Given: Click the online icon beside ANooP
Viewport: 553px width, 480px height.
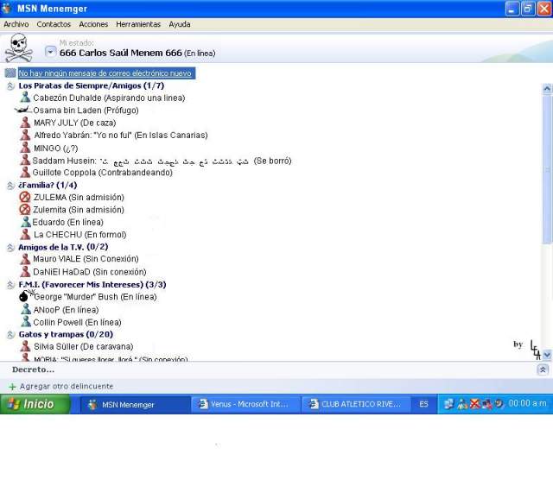Looking at the screenshot, I should tap(26, 309).
